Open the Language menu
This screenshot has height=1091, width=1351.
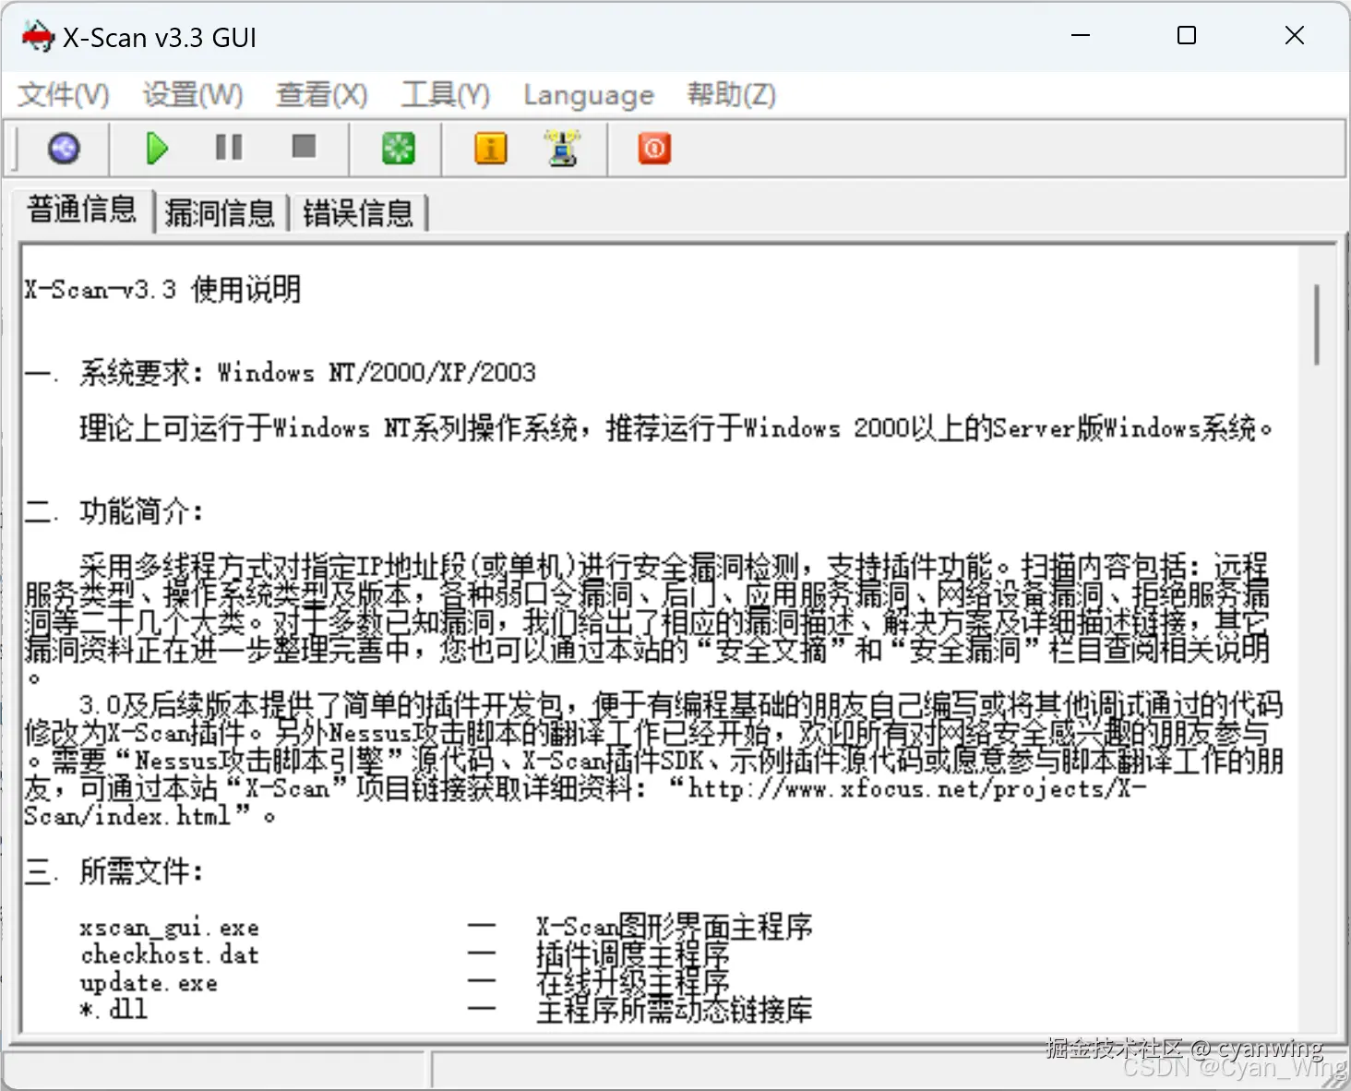589,94
